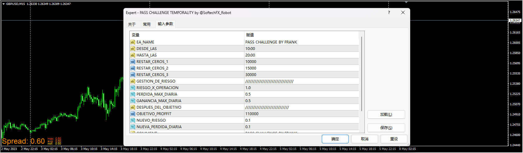Click the parameter list vertical scrollbar

pos(361,74)
